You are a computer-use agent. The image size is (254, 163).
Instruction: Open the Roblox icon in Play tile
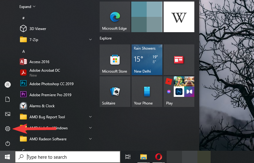coord(169,81)
